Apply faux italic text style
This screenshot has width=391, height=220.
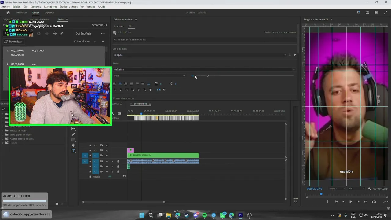(x=121, y=90)
